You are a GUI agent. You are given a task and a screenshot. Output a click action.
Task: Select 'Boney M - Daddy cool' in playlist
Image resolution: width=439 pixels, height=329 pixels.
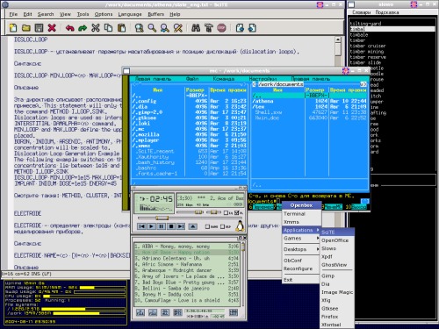(186, 294)
